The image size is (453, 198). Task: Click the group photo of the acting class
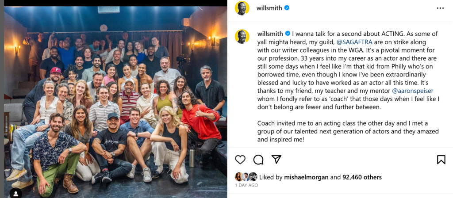(x=114, y=102)
